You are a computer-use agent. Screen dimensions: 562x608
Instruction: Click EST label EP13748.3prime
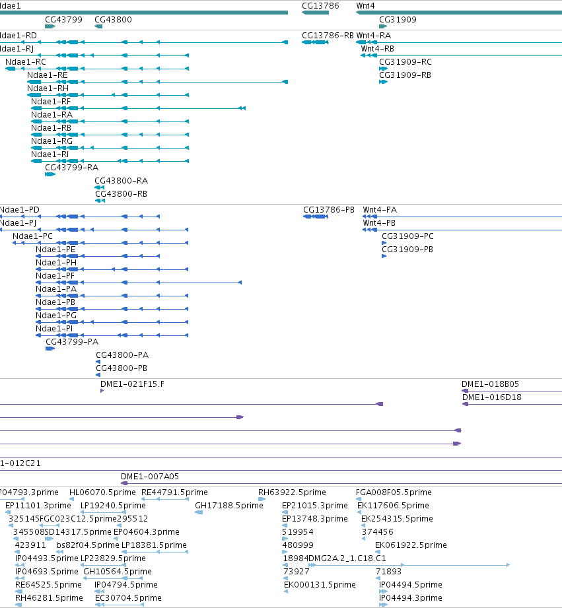click(315, 518)
